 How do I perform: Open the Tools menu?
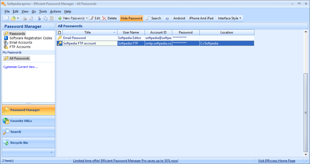click(x=43, y=11)
